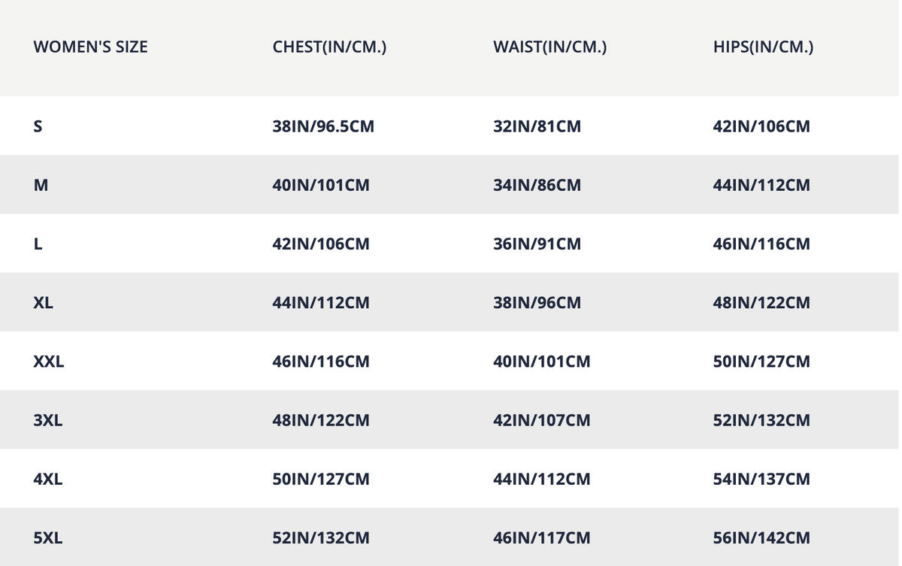Select the 5XL size row label
The height and width of the screenshot is (566, 902).
[x=48, y=538]
